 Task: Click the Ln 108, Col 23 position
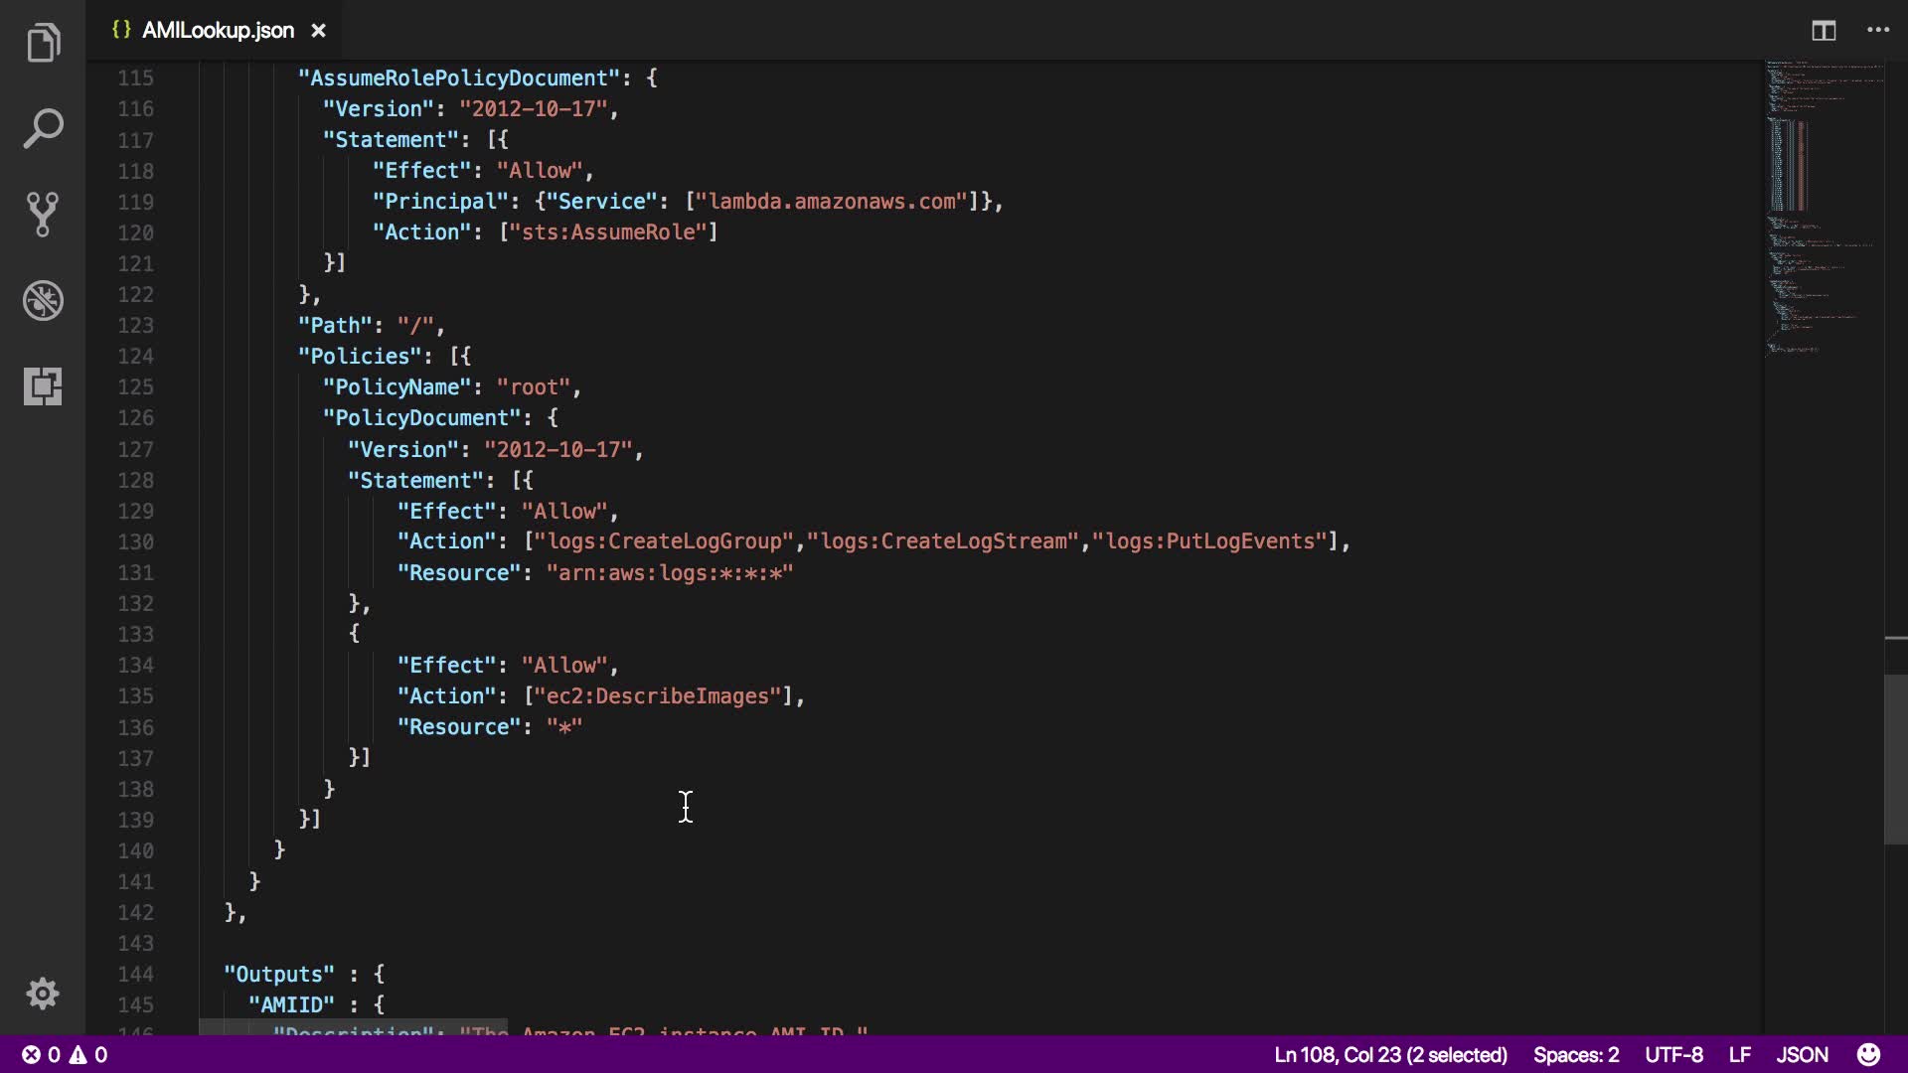[1390, 1054]
